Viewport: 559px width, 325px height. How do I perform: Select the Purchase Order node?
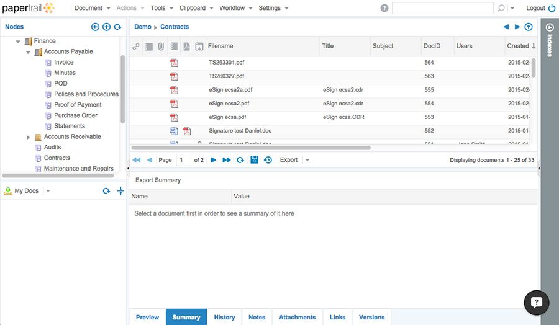[x=75, y=115]
